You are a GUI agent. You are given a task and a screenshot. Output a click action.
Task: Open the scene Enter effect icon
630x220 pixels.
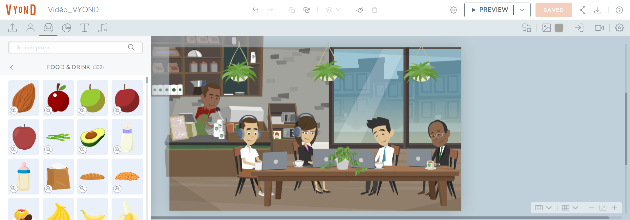pyautogui.click(x=579, y=28)
